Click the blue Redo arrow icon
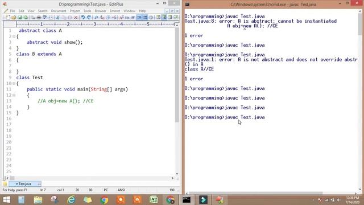This screenshot has width=364, height=205. pos(89,18)
